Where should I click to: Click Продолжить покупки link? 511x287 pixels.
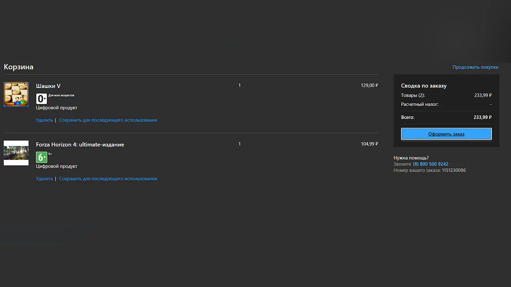pyautogui.click(x=475, y=67)
